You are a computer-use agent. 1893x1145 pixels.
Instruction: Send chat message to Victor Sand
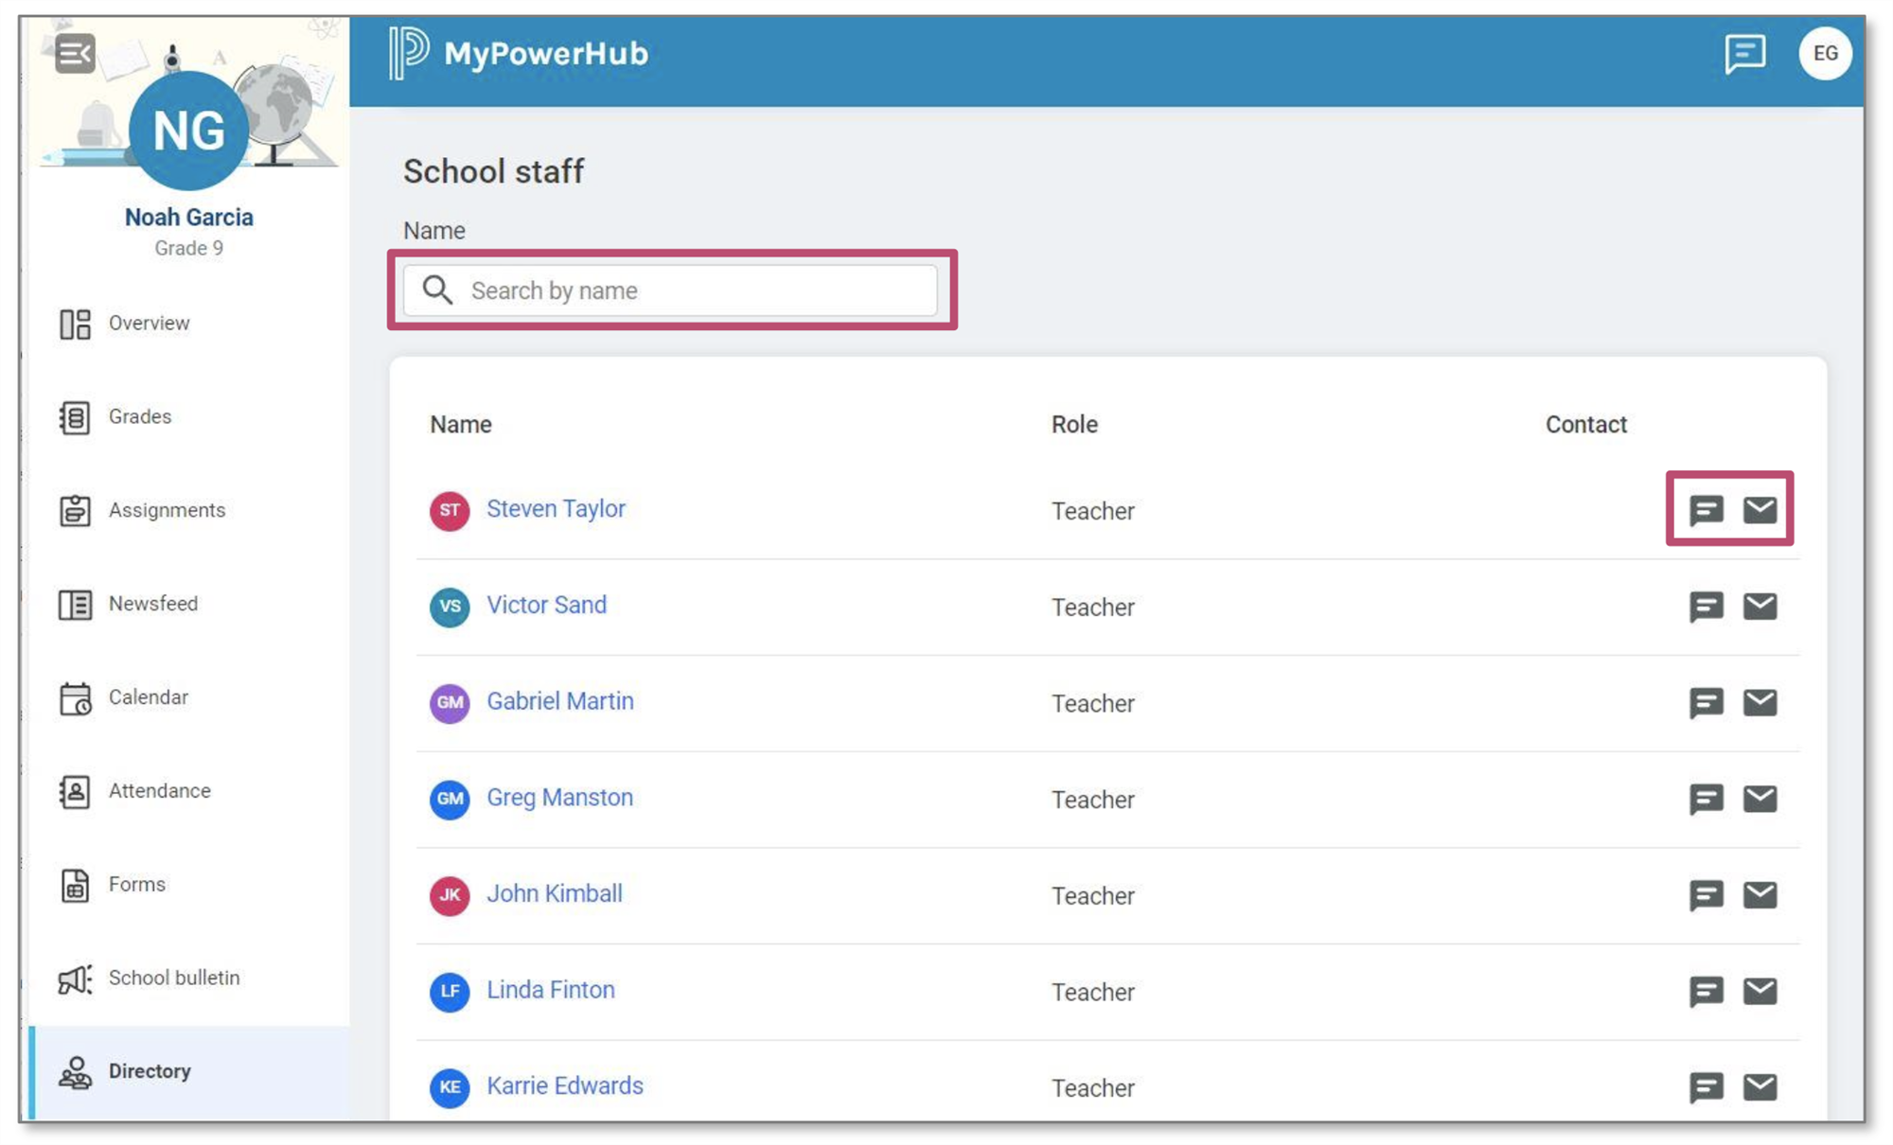click(1707, 607)
